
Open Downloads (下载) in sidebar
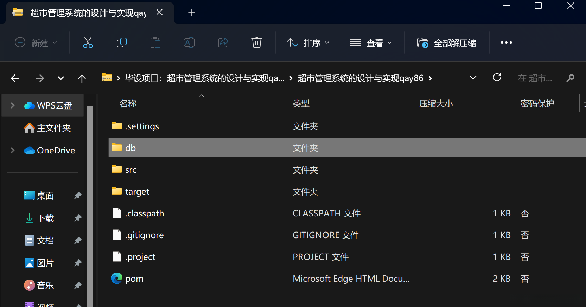coord(45,218)
